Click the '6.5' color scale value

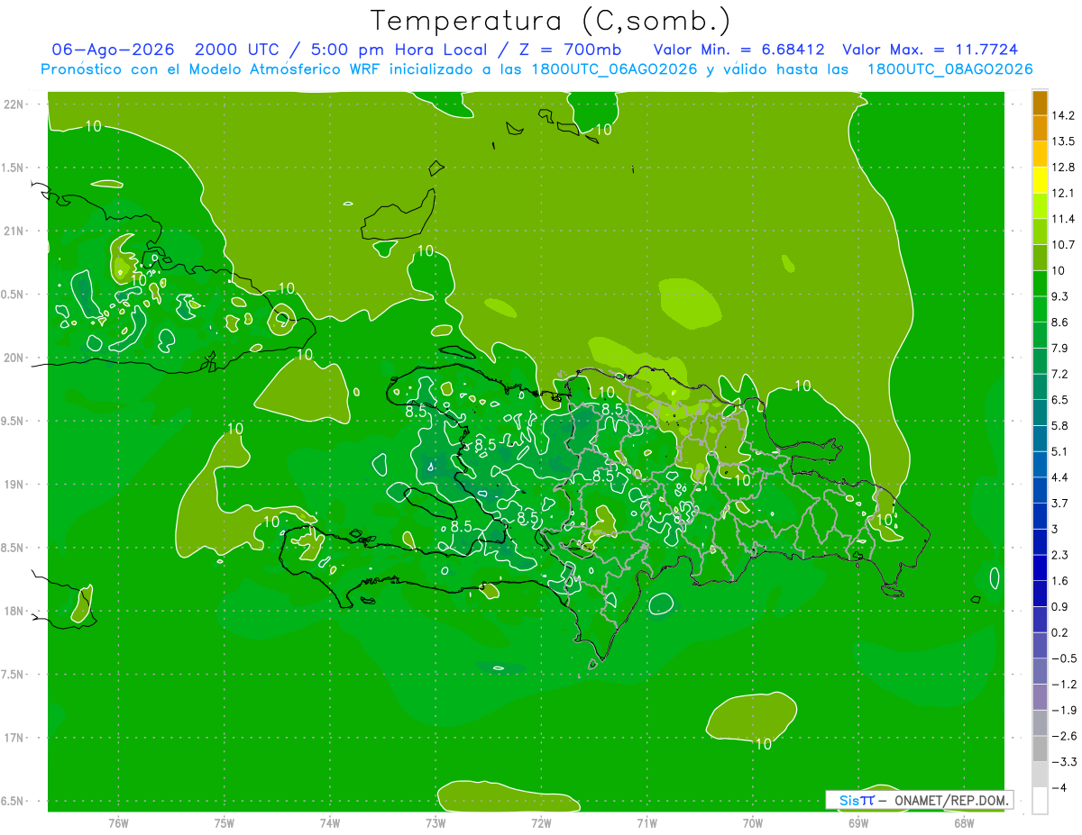pyautogui.click(x=1060, y=400)
